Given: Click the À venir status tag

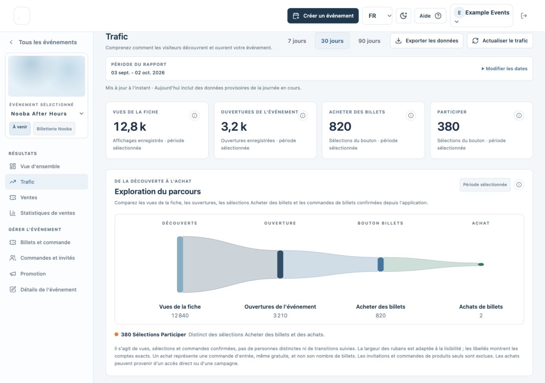Looking at the screenshot, I should pyautogui.click(x=20, y=129).
